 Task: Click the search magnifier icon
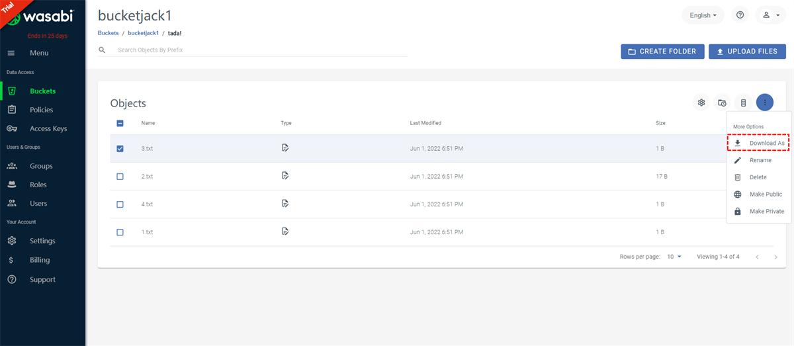102,50
